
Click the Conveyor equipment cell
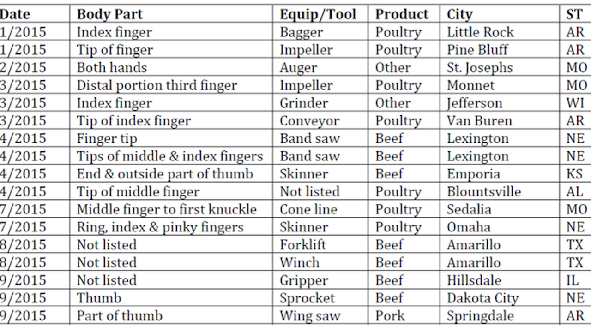click(x=309, y=121)
